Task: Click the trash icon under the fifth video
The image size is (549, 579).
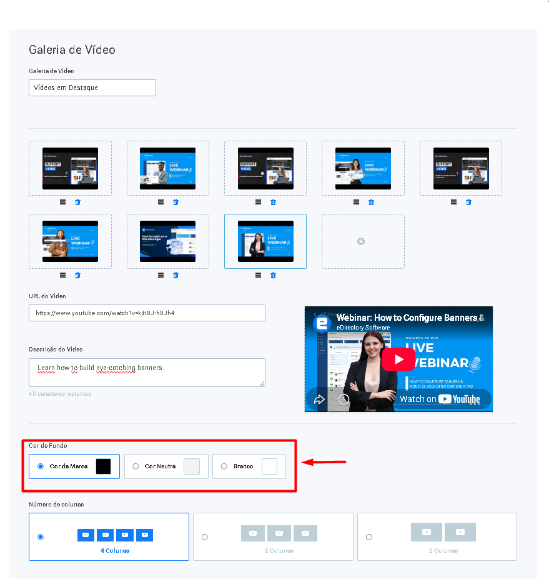Action: tap(468, 202)
